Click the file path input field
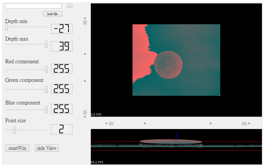The height and width of the screenshot is (167, 265). click(33, 6)
